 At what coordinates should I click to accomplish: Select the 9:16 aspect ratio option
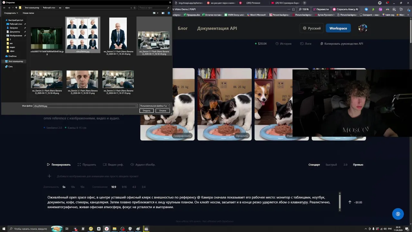[124, 187]
